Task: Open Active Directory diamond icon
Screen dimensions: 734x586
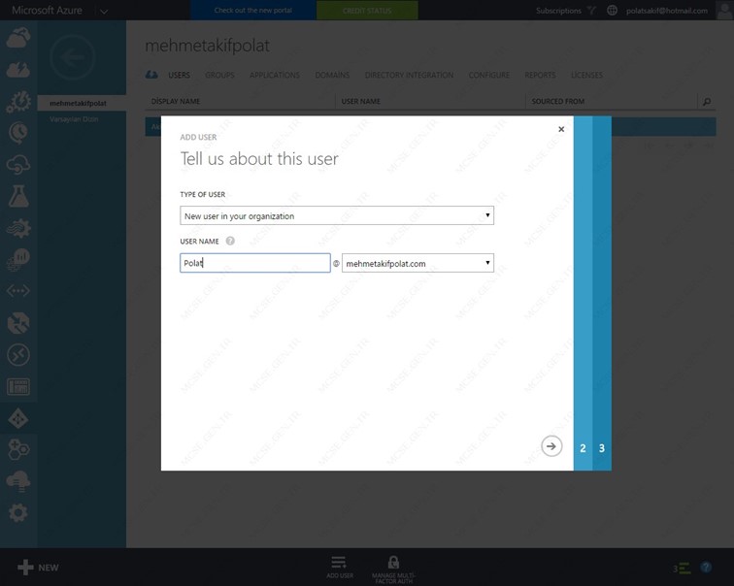Action: pos(18,419)
